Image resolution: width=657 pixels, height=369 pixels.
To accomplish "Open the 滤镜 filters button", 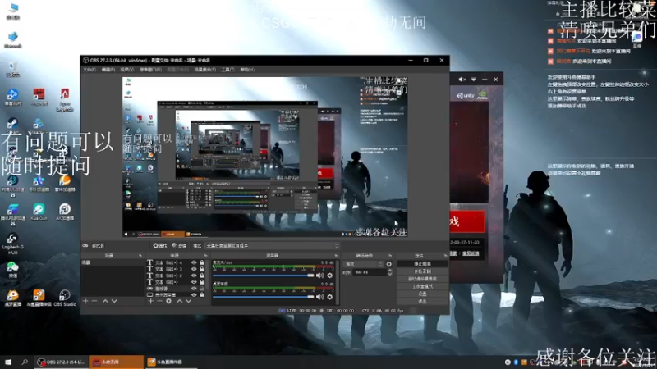I will (179, 245).
